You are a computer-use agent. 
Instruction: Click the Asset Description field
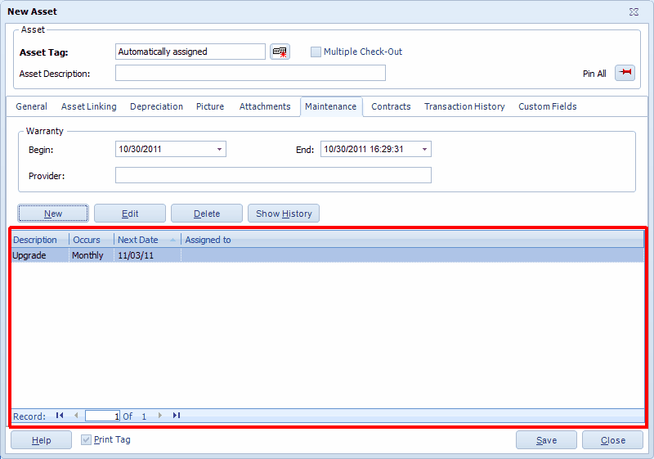[x=250, y=73]
